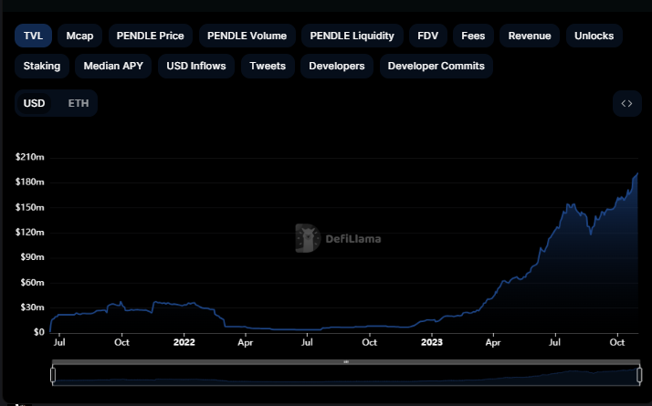Switch denomination to ETH
The image size is (652, 406).
(79, 103)
